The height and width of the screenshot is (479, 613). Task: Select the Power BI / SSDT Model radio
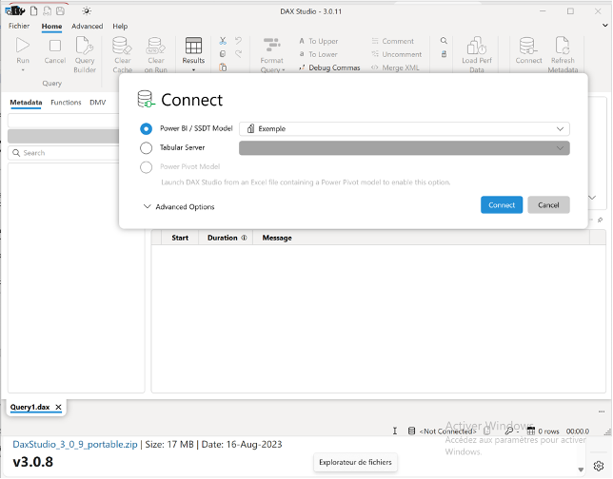coord(147,129)
